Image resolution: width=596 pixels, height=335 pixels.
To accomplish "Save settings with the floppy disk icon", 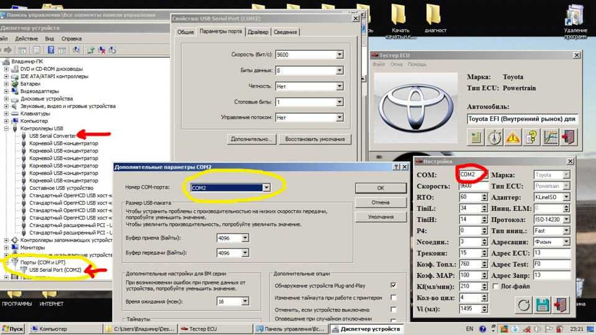I will click(543, 305).
